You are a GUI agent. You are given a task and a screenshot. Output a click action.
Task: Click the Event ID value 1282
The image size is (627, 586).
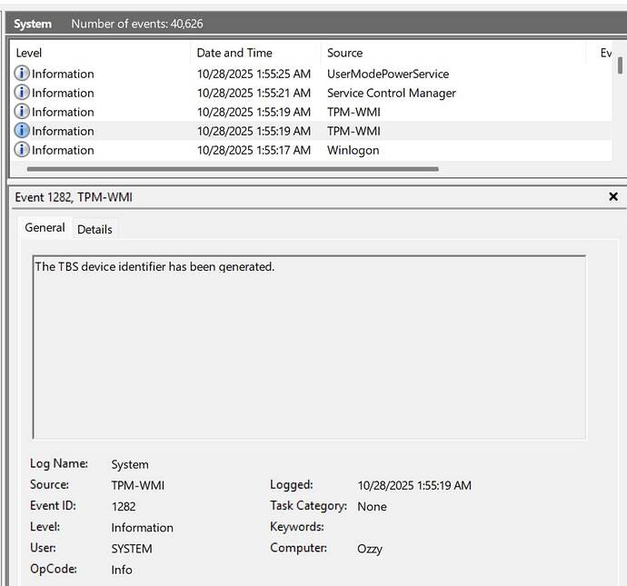(x=124, y=506)
